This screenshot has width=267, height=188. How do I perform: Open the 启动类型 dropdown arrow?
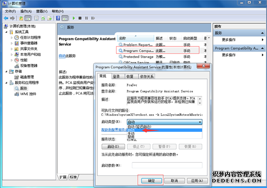pyautogui.click(x=200, y=122)
